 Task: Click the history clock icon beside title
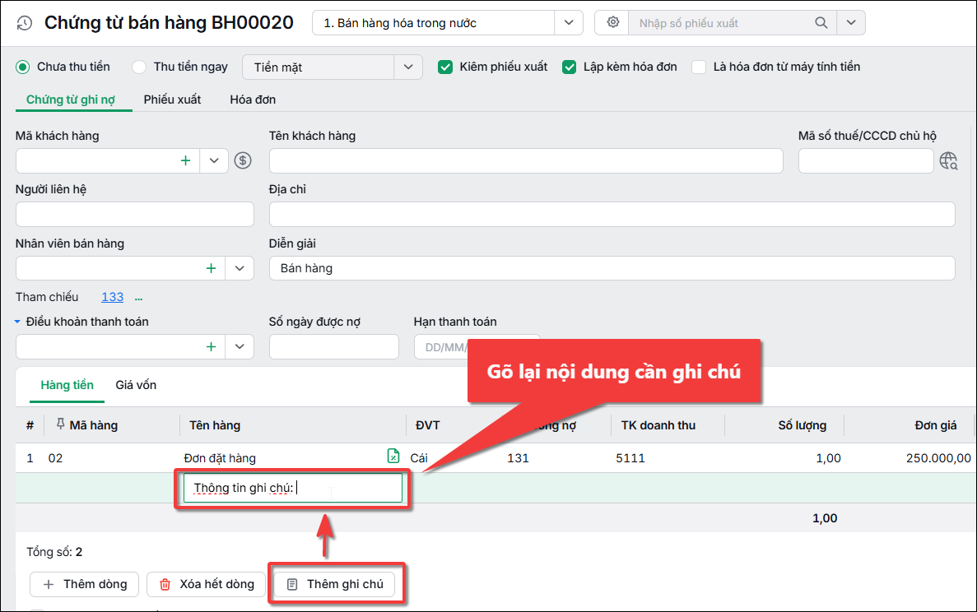coord(25,24)
